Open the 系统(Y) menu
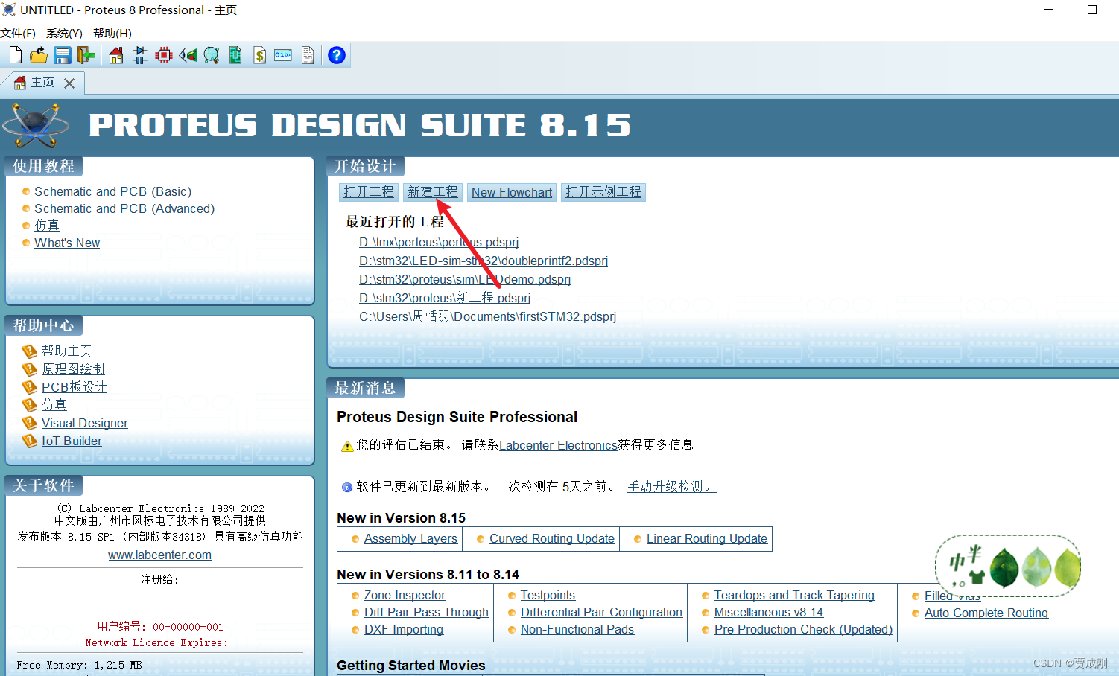1119x676 pixels. pyautogui.click(x=64, y=34)
